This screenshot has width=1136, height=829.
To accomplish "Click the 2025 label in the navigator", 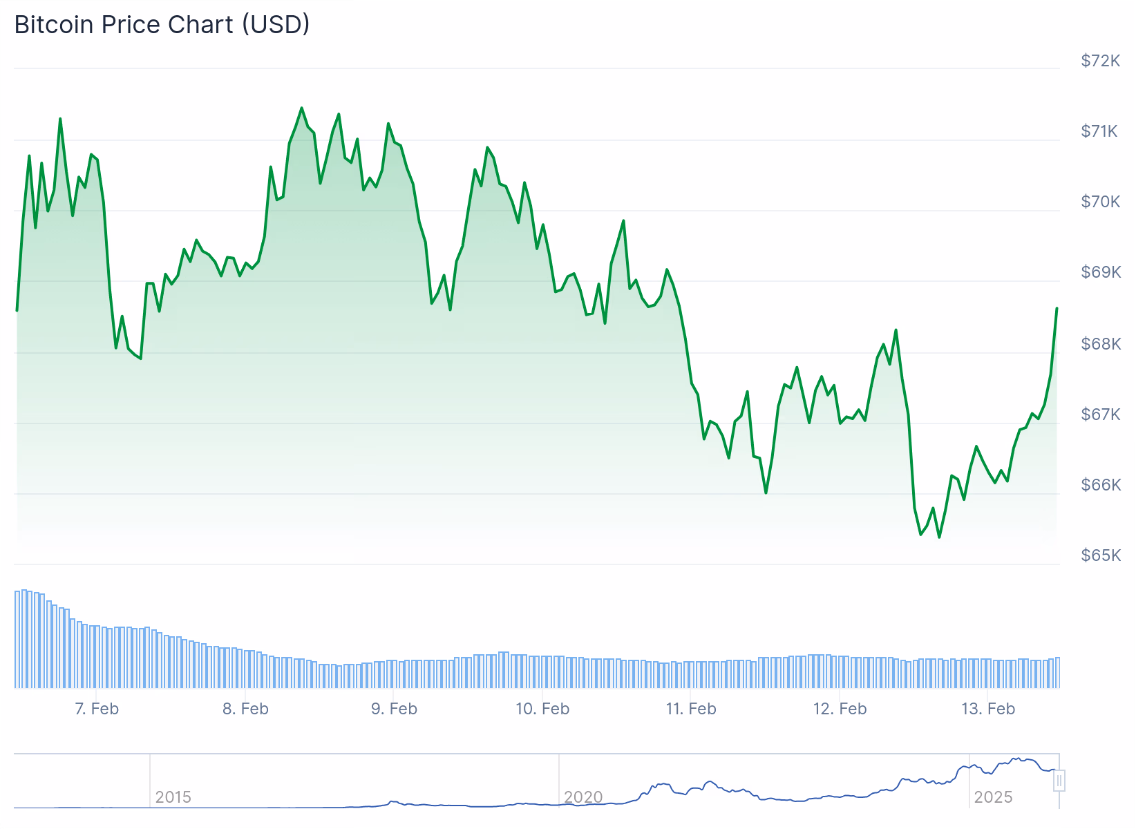I will pyautogui.click(x=993, y=797).
